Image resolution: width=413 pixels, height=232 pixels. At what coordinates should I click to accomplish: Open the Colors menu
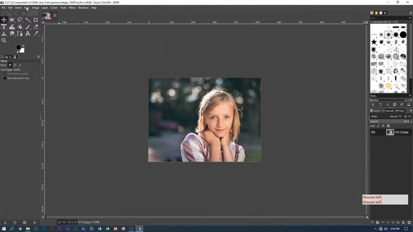(54, 8)
